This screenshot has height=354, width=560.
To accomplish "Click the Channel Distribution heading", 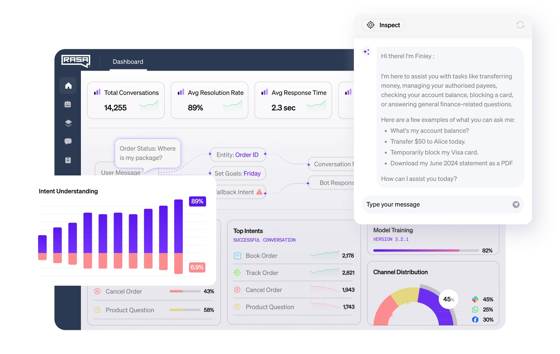I will [401, 272].
